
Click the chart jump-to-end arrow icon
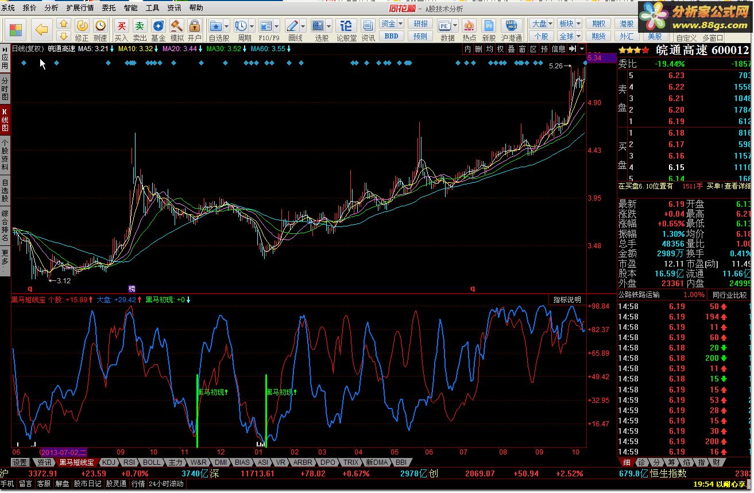pyautogui.click(x=573, y=49)
